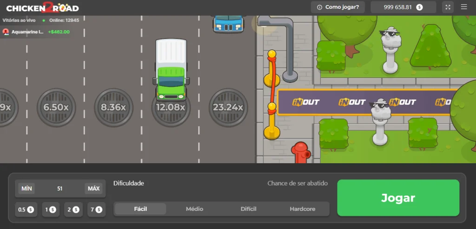Click the Chicken Road 2 logo
The image size is (476, 229).
42,7
